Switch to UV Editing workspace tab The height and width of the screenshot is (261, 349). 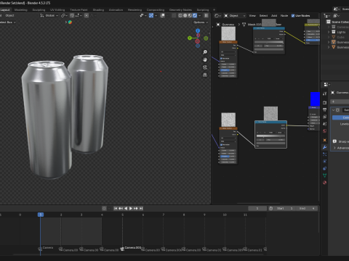click(x=57, y=10)
